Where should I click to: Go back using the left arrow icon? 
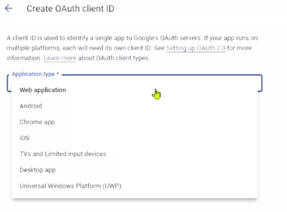pos(9,8)
